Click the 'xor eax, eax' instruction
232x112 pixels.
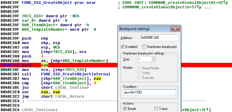[41, 92]
